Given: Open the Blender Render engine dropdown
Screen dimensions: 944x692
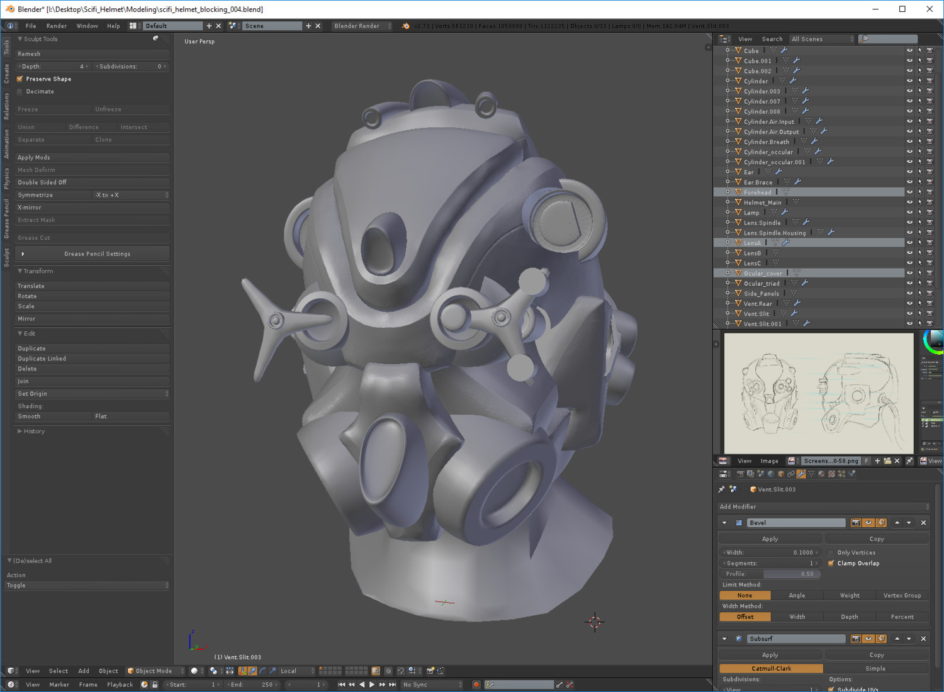Looking at the screenshot, I should [x=362, y=26].
